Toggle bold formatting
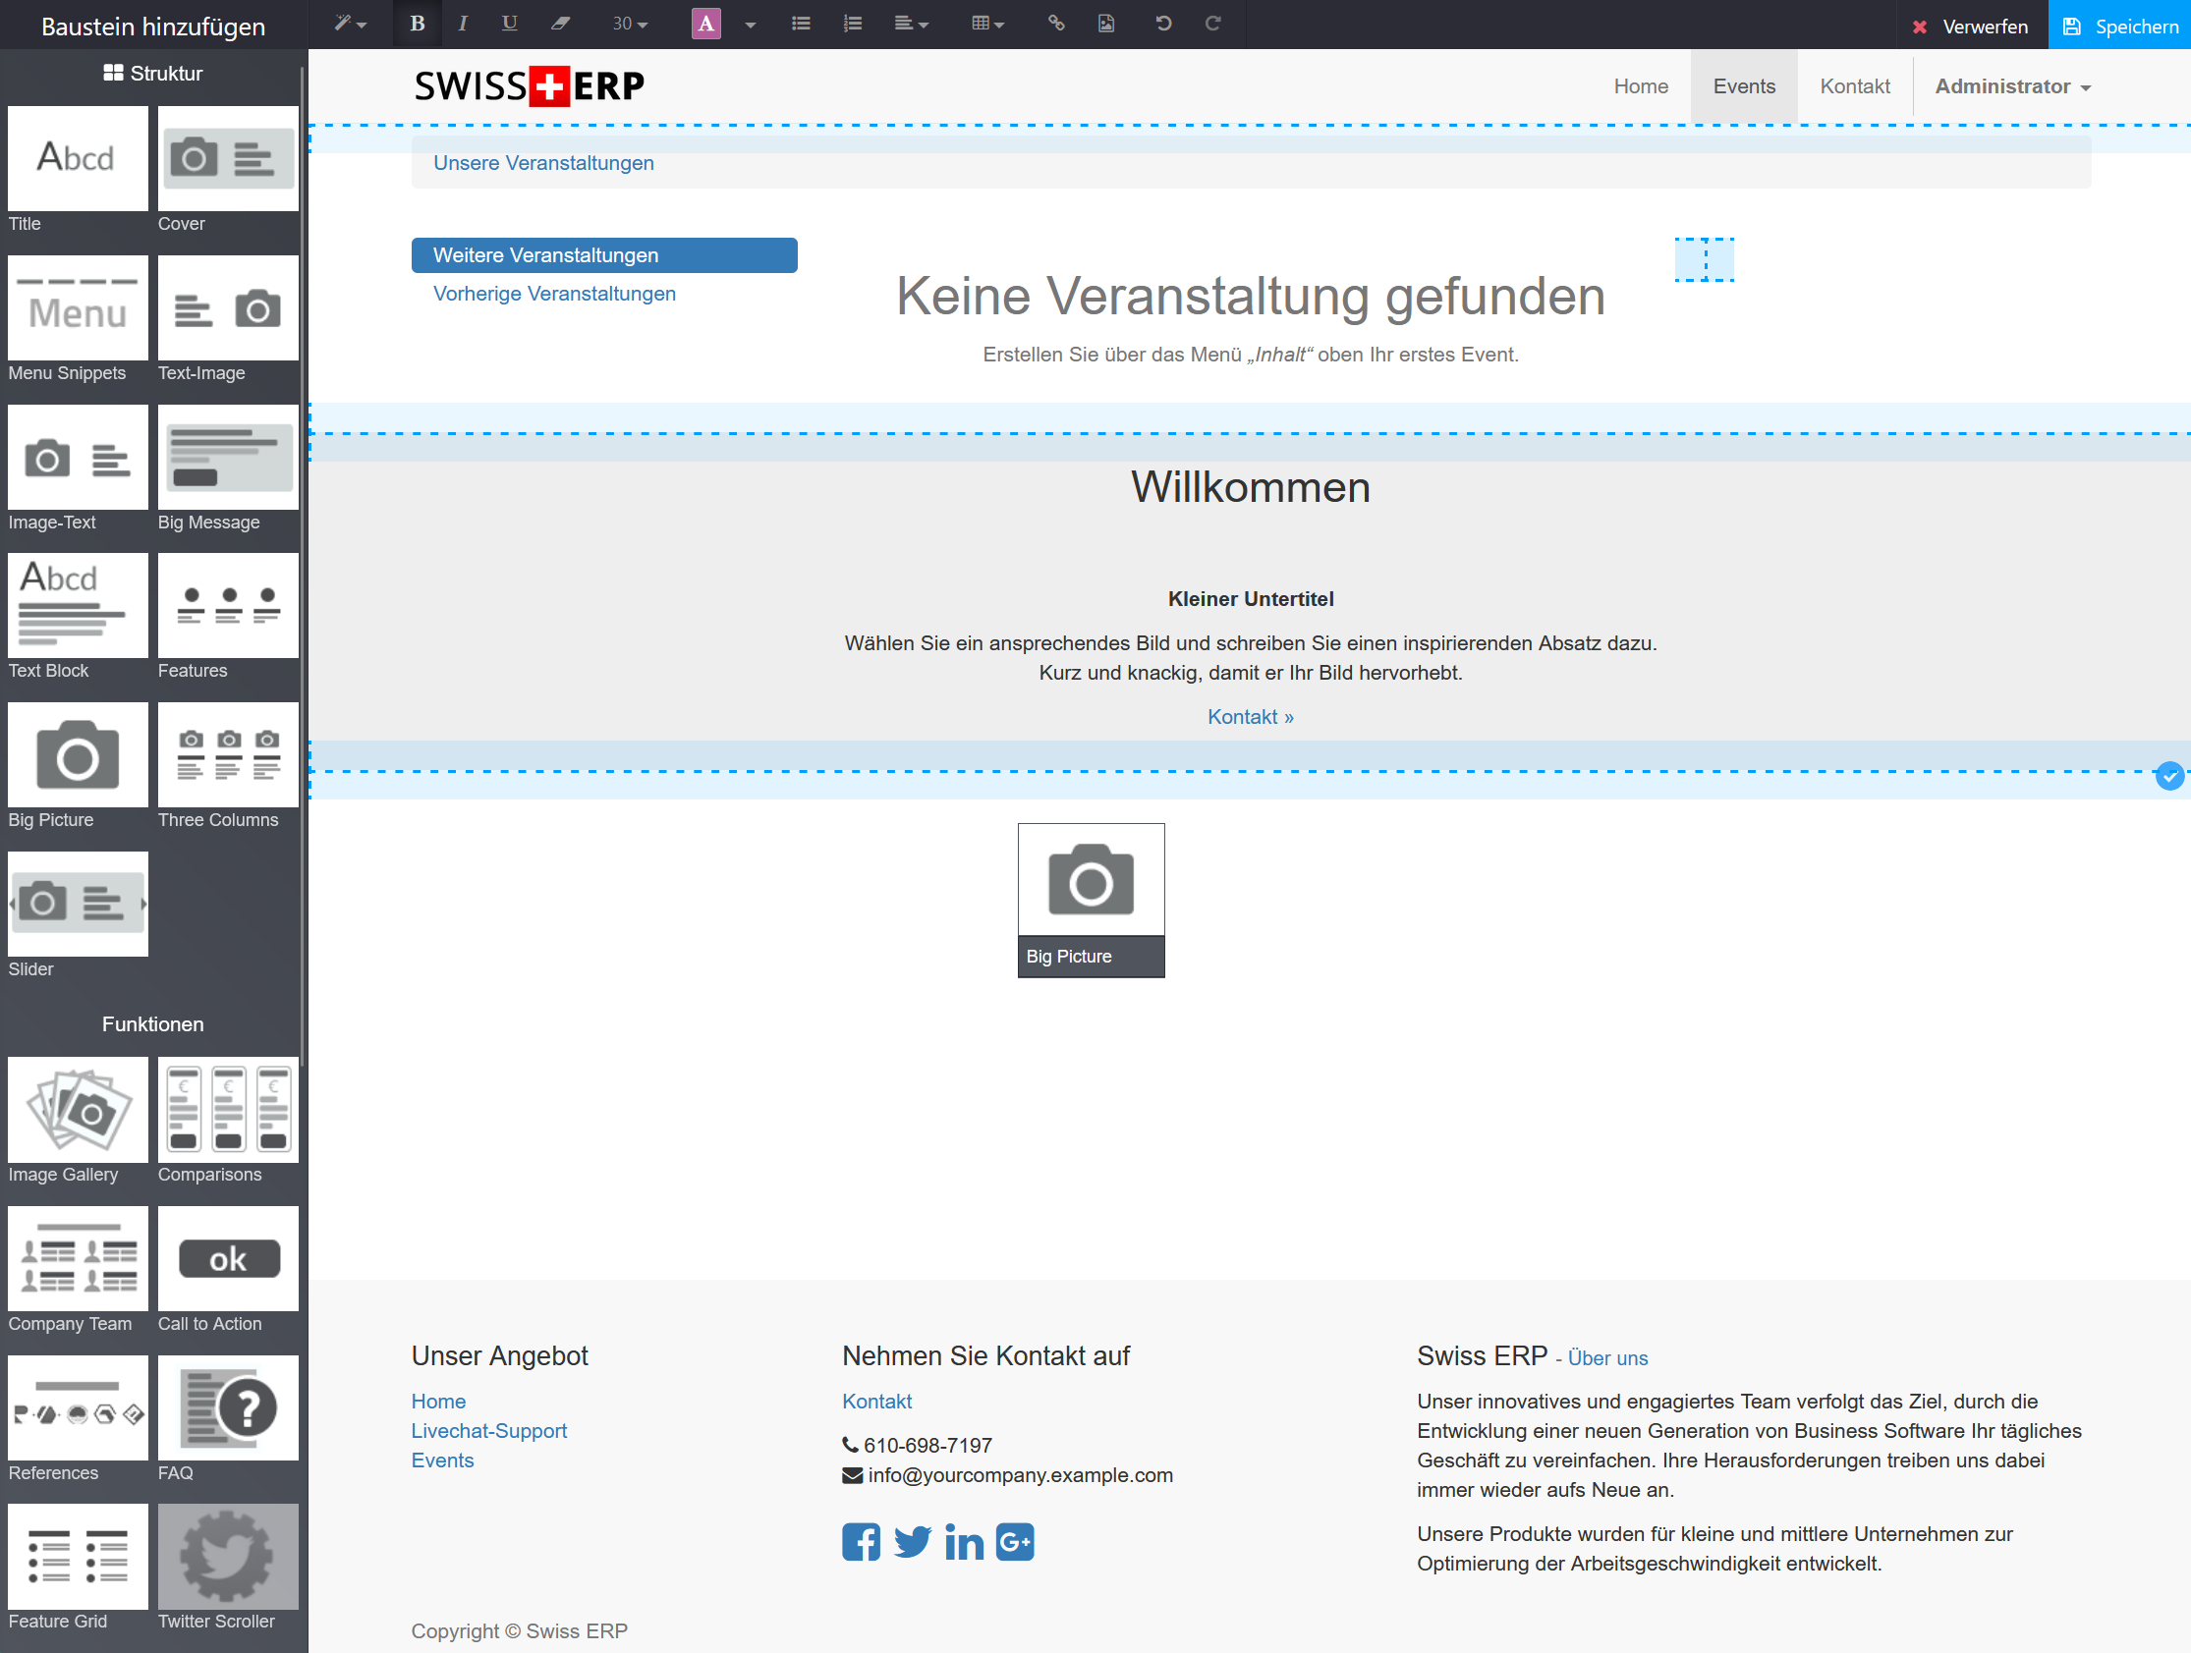 pyautogui.click(x=417, y=23)
